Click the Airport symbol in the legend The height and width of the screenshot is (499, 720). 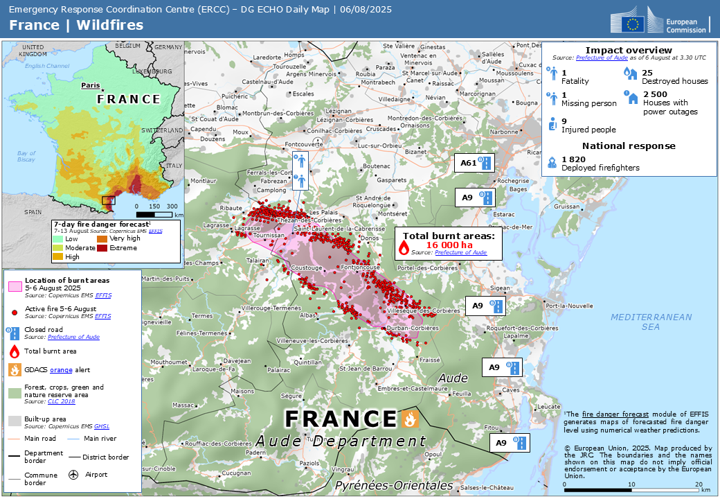74,475
